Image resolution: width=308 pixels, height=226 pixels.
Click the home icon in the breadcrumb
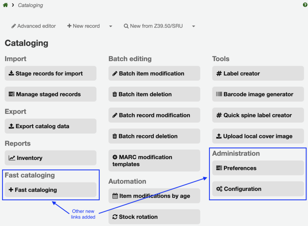(x=5, y=5)
